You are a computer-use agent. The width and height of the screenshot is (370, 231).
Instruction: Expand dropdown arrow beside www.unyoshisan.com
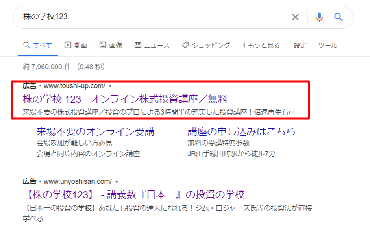click(117, 182)
